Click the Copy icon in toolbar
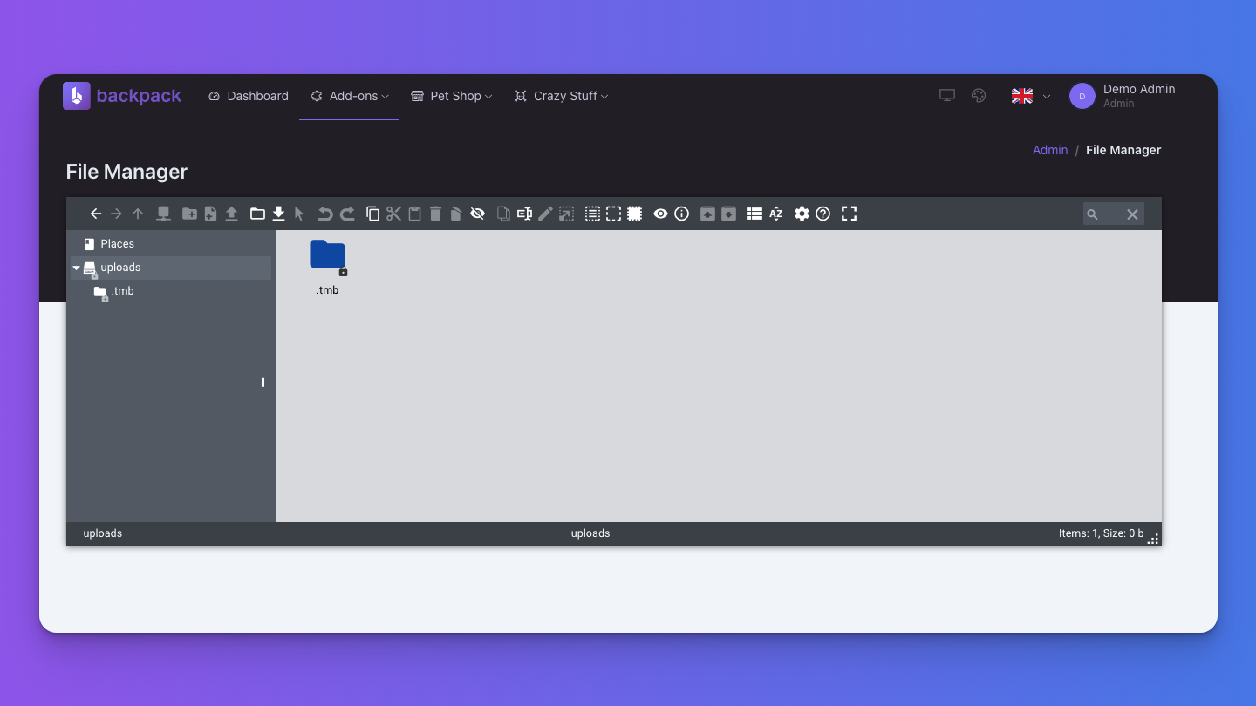Image resolution: width=1256 pixels, height=706 pixels. [x=372, y=214]
